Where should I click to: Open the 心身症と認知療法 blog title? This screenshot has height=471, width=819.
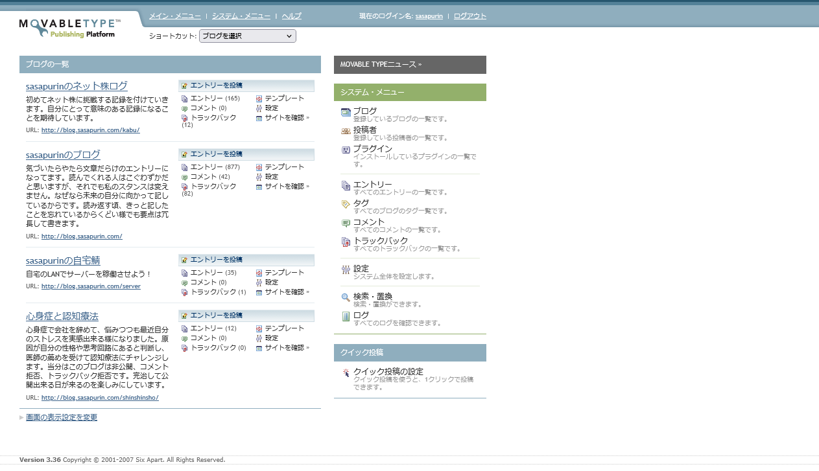(x=62, y=316)
